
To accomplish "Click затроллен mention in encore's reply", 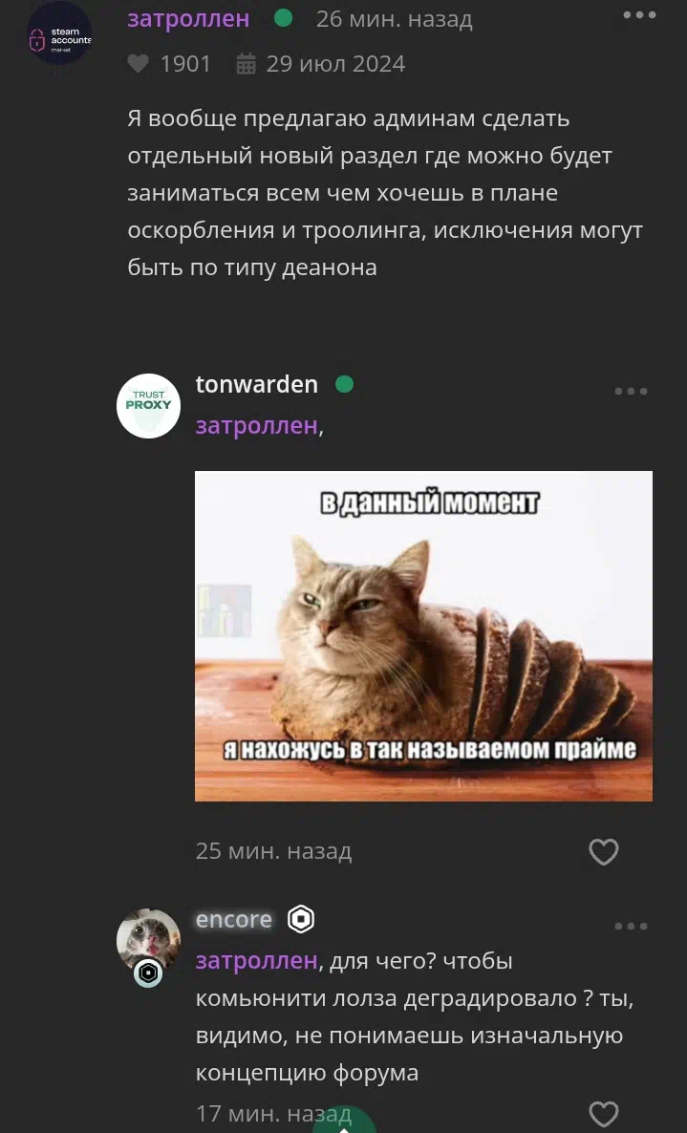I will (256, 960).
